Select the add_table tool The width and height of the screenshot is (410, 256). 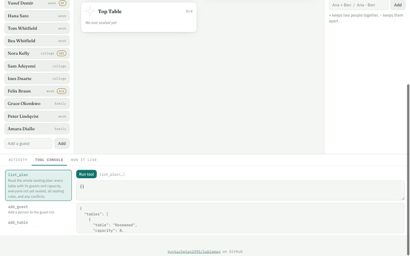point(39,223)
